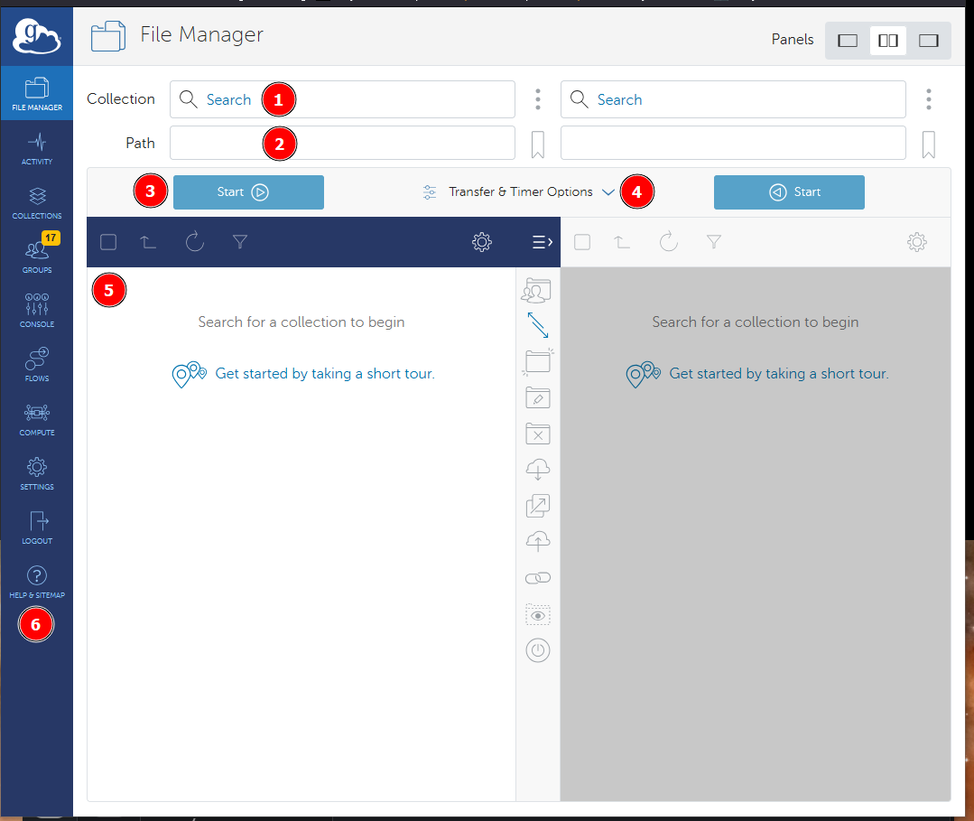This screenshot has height=821, width=974.
Task: Open Console from the sidebar
Action: pyautogui.click(x=37, y=311)
